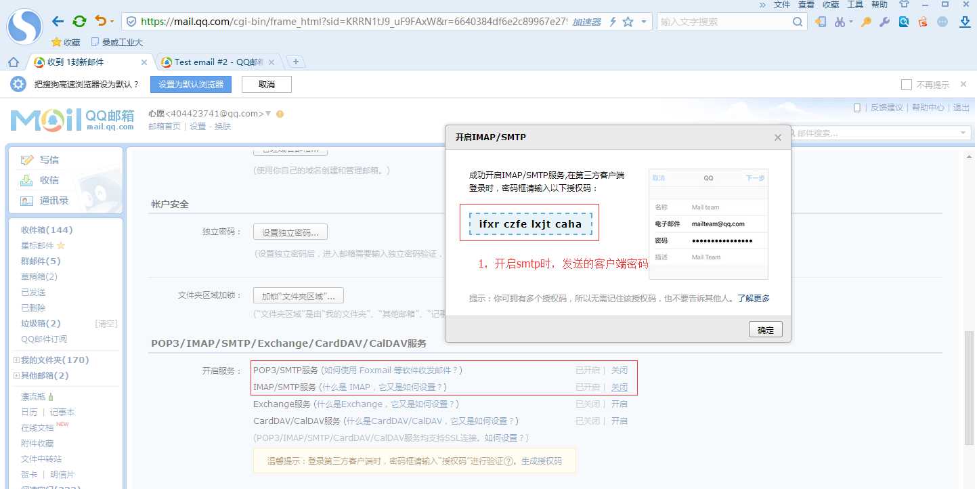Click 确定 in 开启IMAP/SMTP dialog
This screenshot has width=977, height=489.
[x=766, y=330]
